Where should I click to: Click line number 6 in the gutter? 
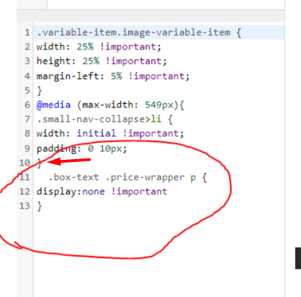pos(28,105)
